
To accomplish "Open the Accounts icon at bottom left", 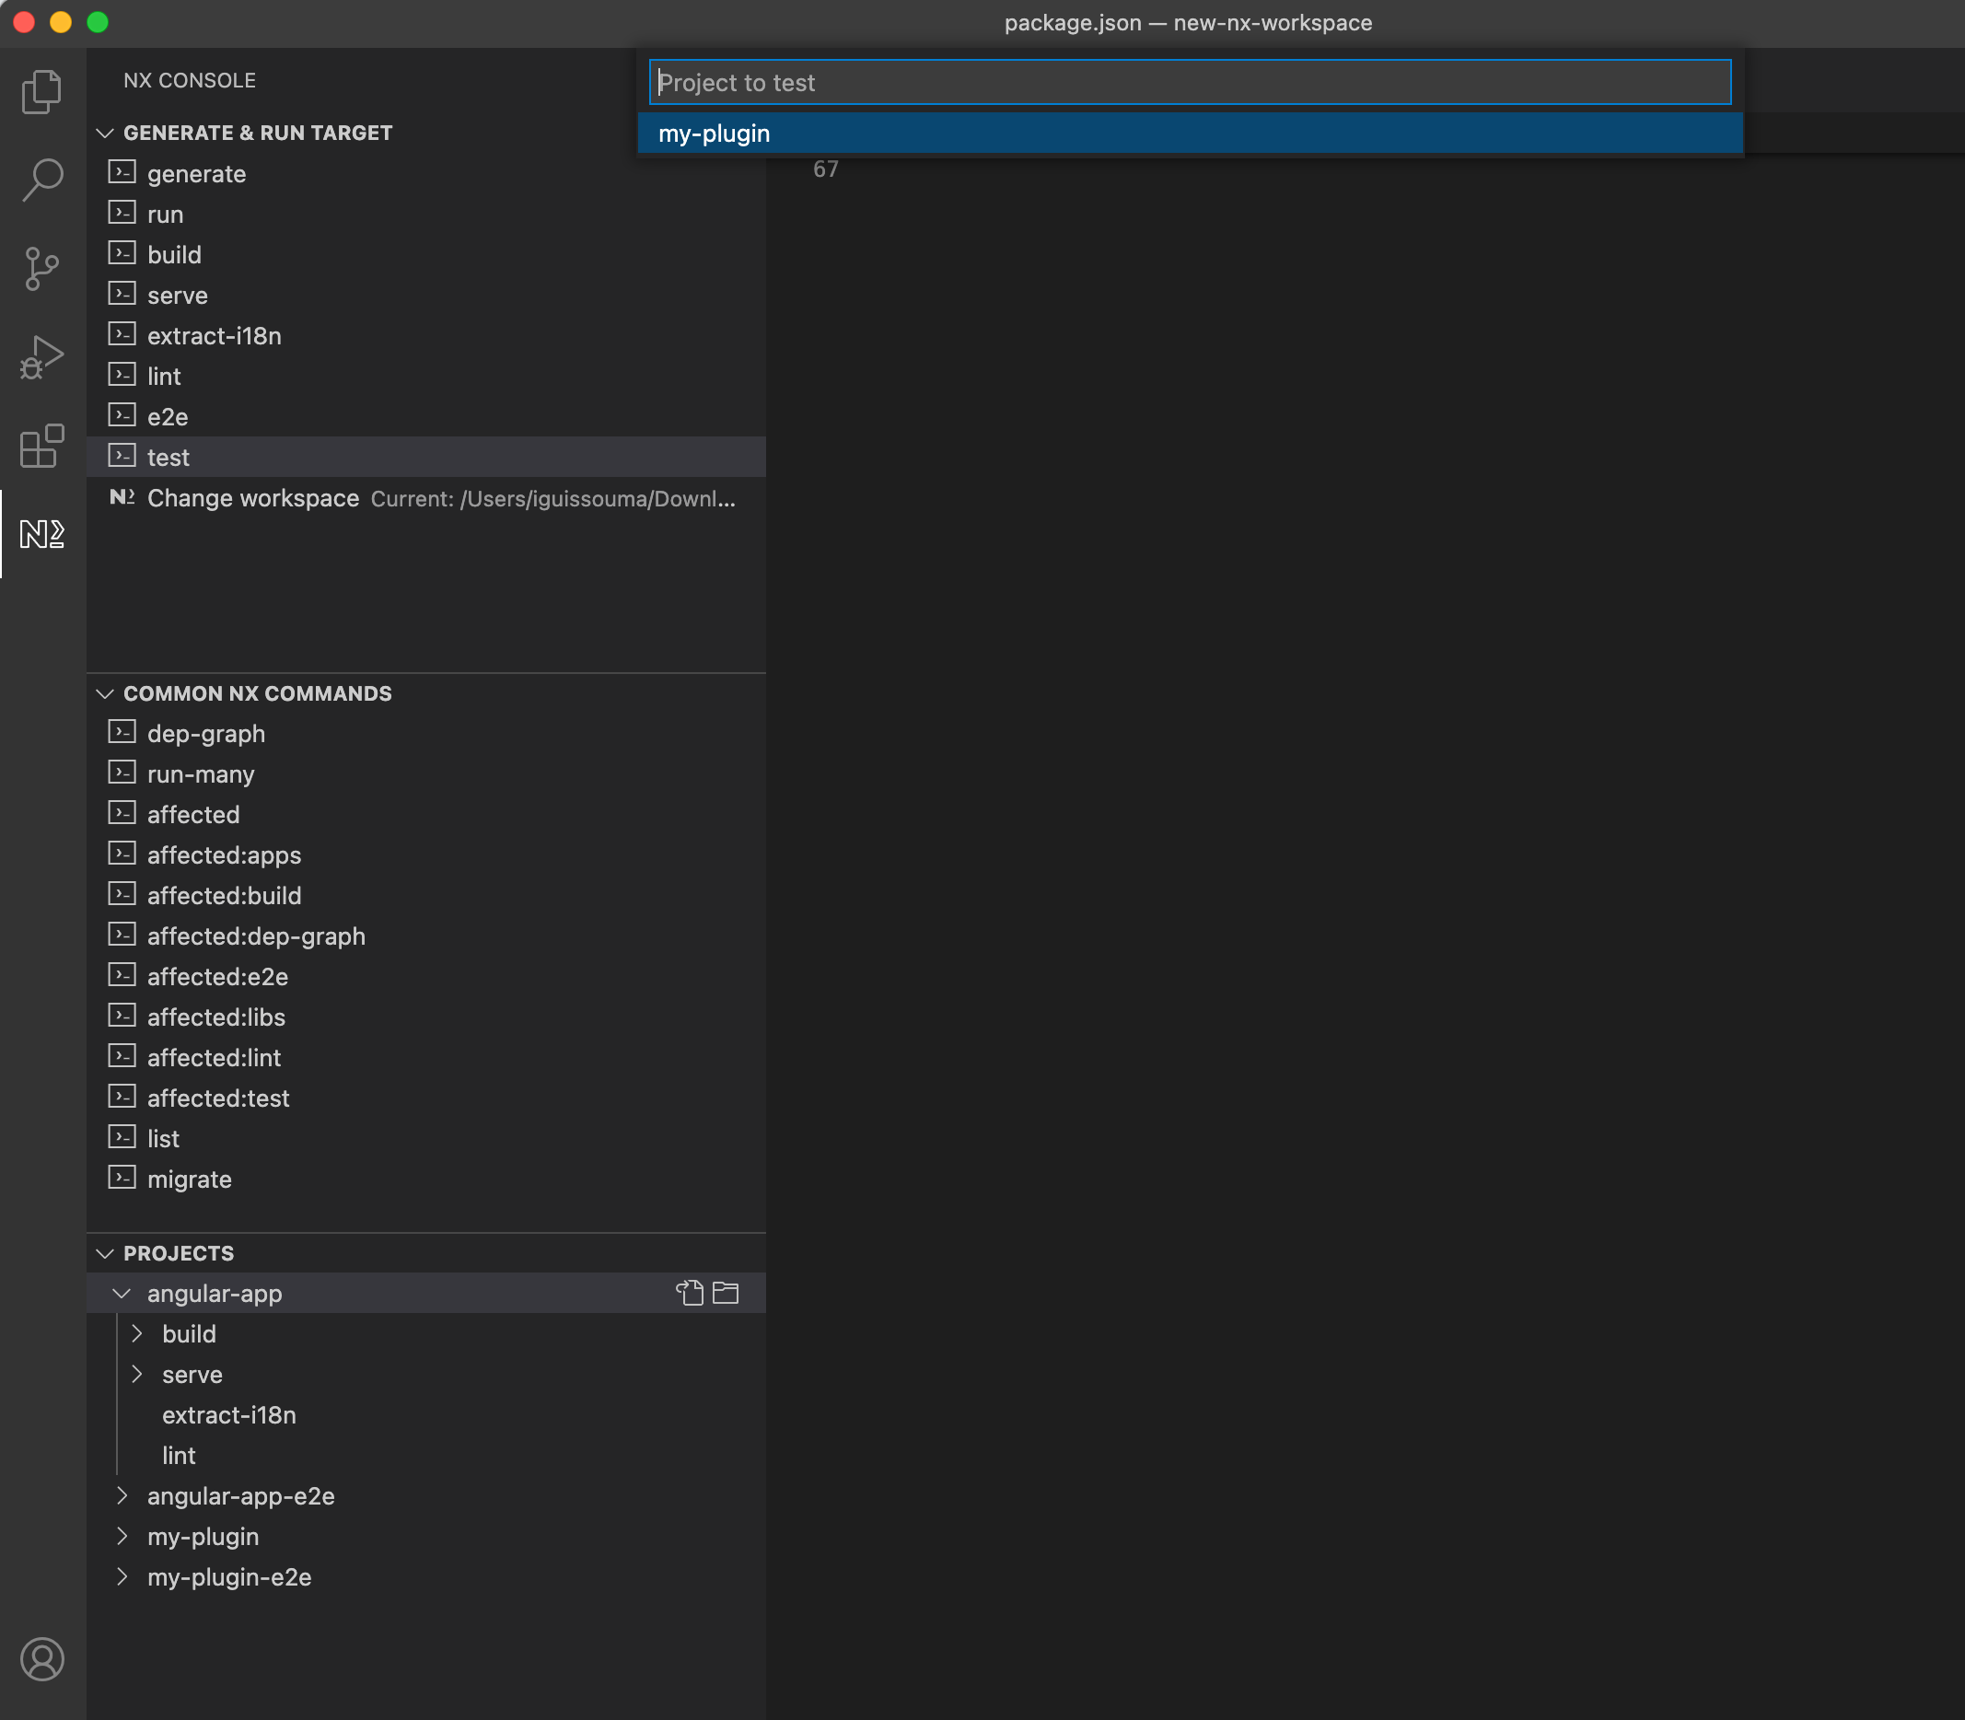I will (41, 1657).
